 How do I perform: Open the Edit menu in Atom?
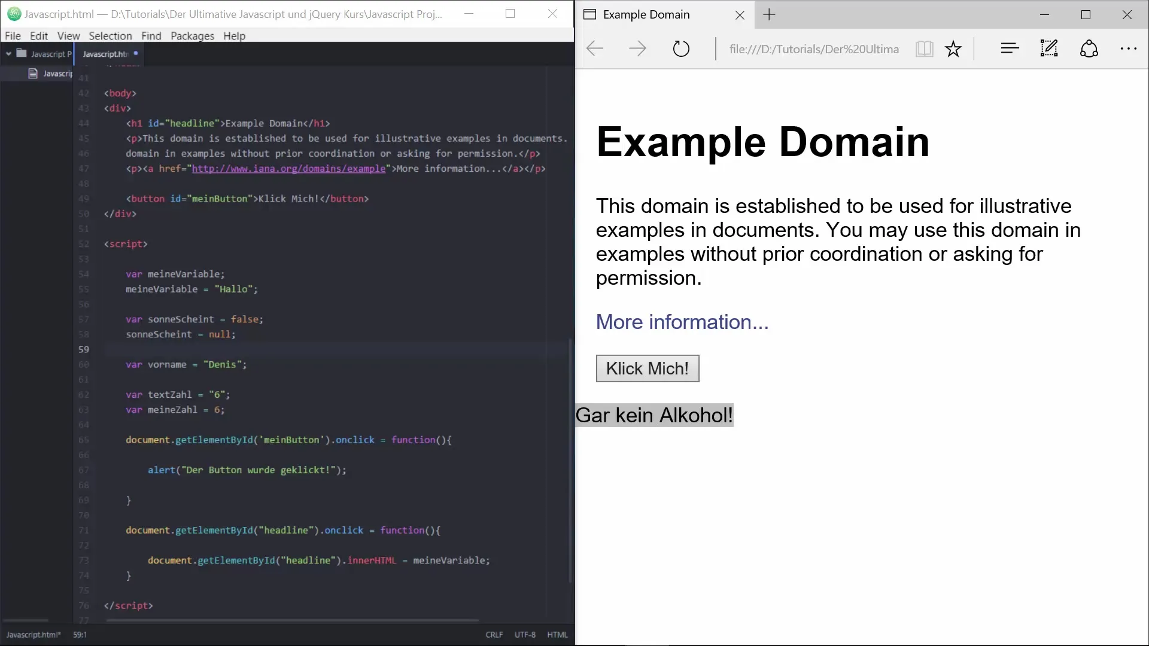[39, 36]
